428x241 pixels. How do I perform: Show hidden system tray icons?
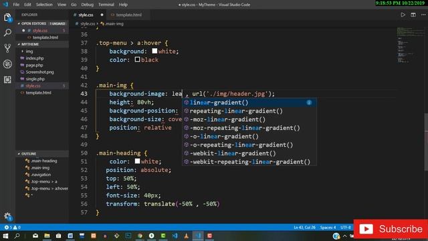click(345, 236)
